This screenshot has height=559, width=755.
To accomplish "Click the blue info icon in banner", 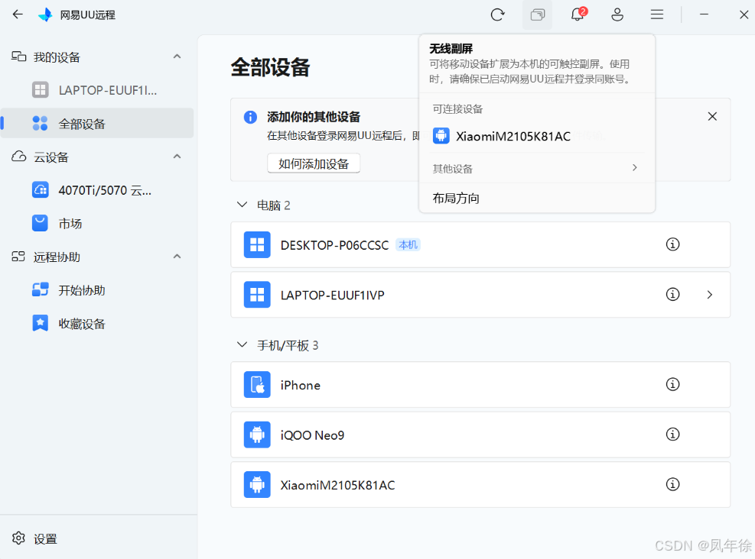I will pyautogui.click(x=250, y=117).
